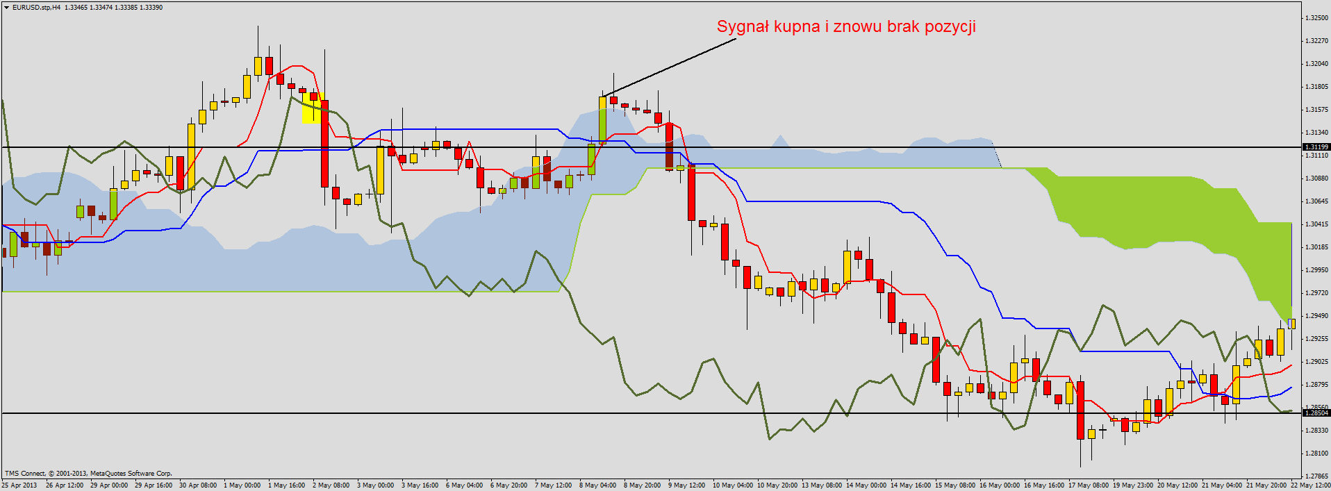Viewport: 1331px width, 491px height.
Task: Click the 1.29490 price axis label
Action: tap(1316, 316)
